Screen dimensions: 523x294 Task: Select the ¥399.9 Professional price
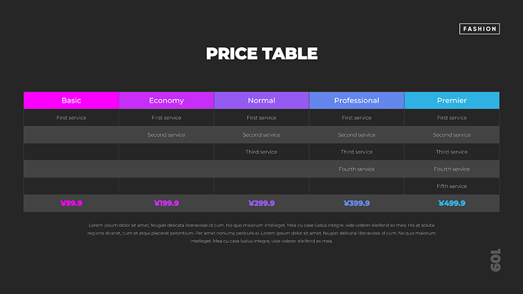356,203
